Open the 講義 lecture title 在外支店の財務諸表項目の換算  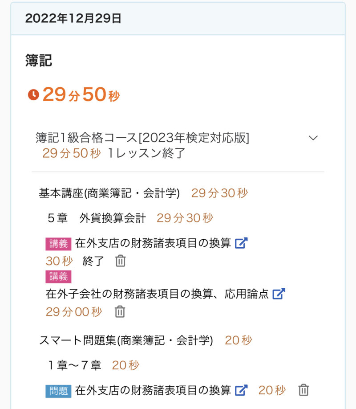(x=153, y=243)
